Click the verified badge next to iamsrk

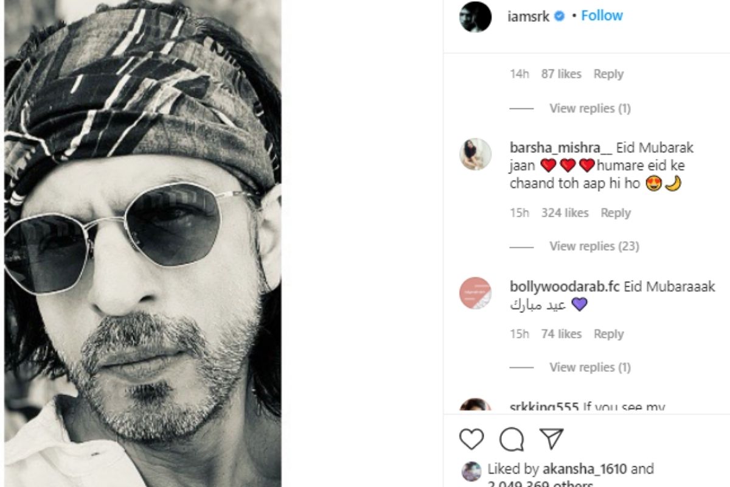560,16
